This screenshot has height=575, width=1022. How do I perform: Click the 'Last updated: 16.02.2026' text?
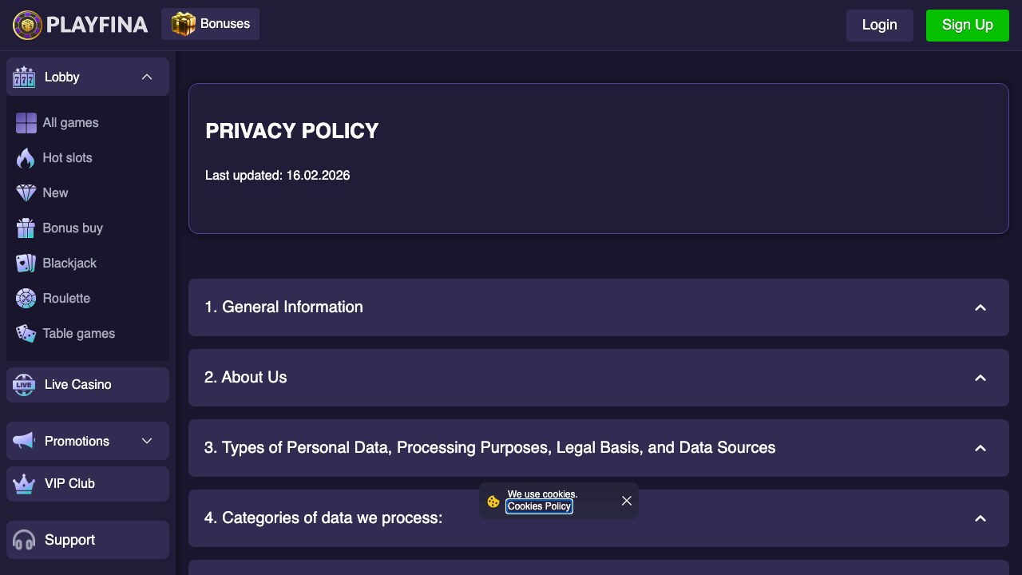pyautogui.click(x=277, y=176)
